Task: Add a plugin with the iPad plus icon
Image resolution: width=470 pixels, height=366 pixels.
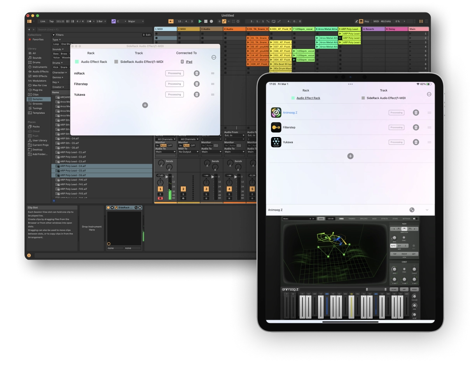Action: (350, 156)
